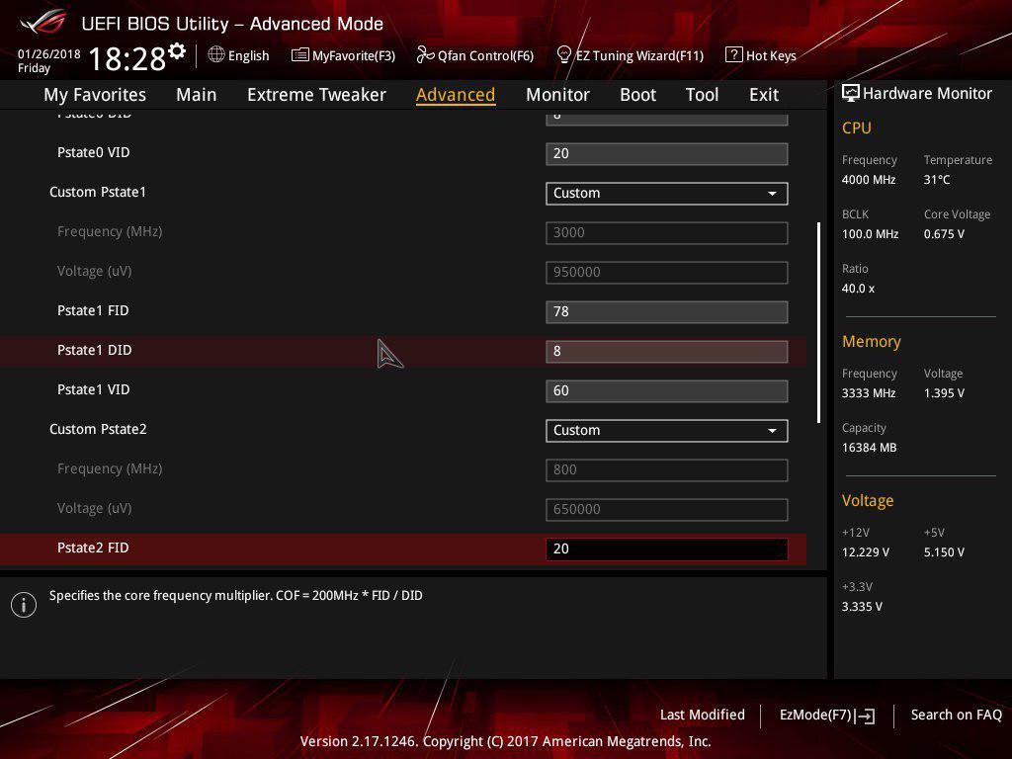Click the Pstate0 VID input field

[667, 153]
